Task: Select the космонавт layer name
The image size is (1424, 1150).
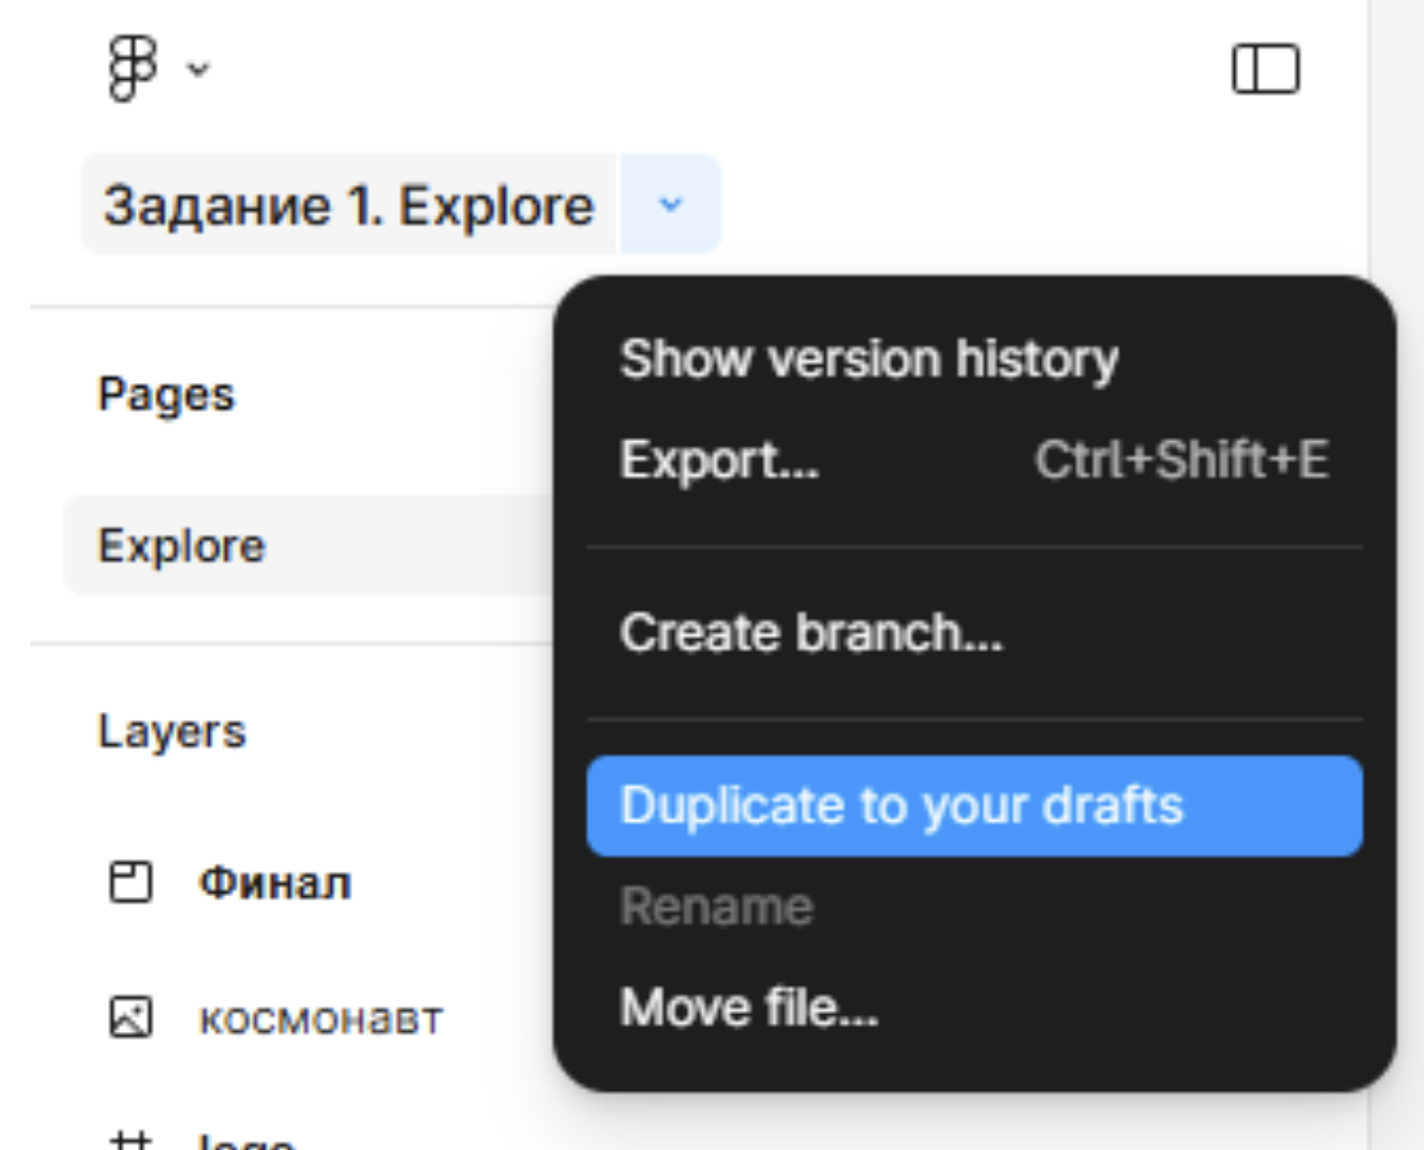Action: [x=321, y=1019]
